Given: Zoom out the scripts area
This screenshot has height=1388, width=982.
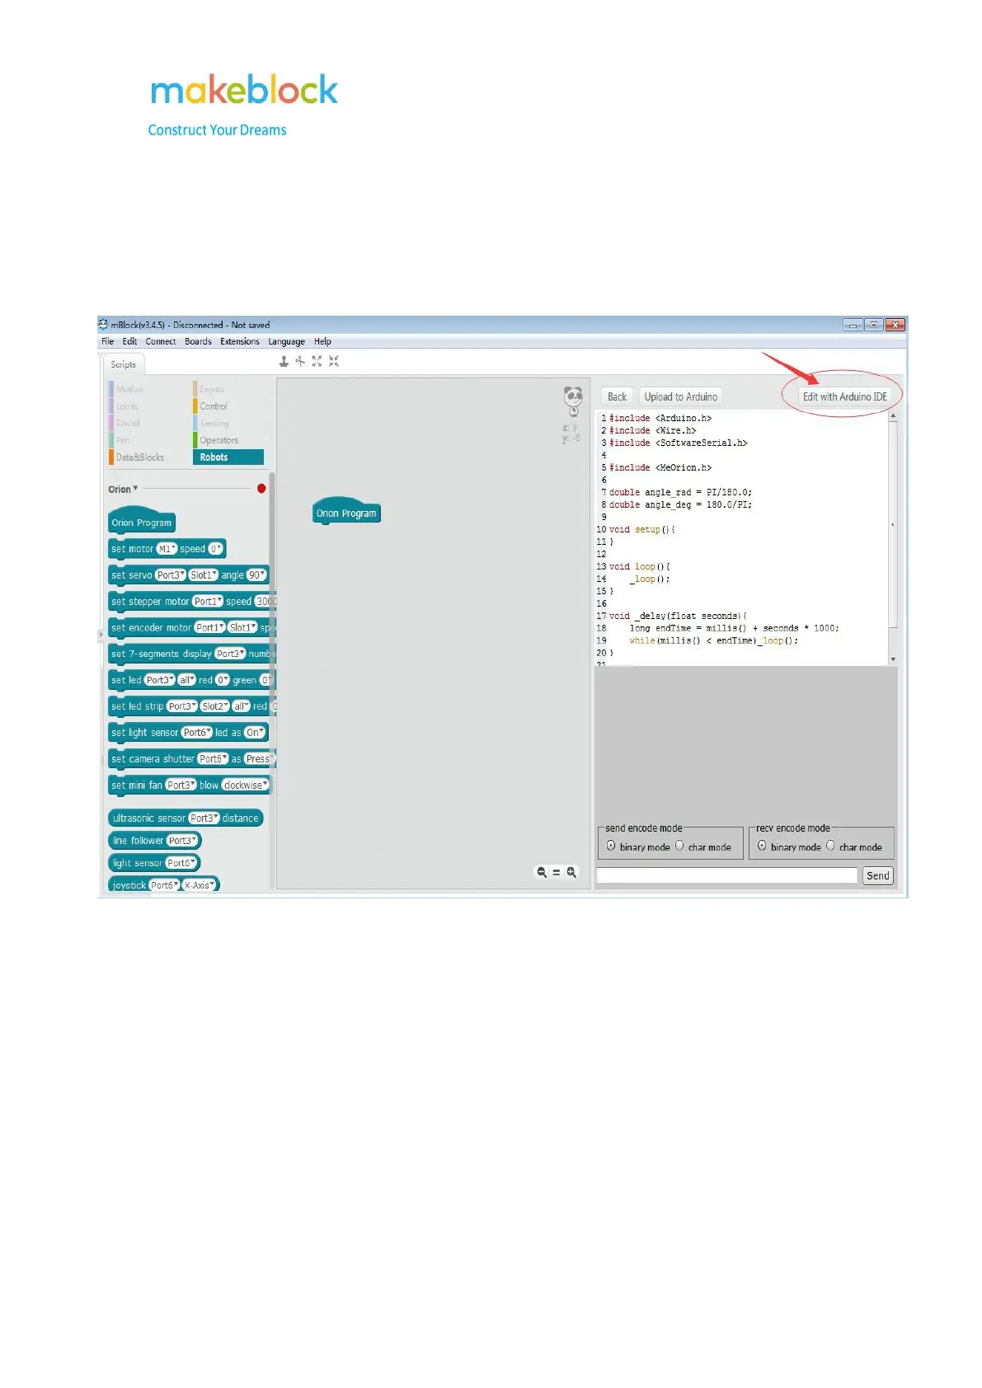Looking at the screenshot, I should pos(542,872).
